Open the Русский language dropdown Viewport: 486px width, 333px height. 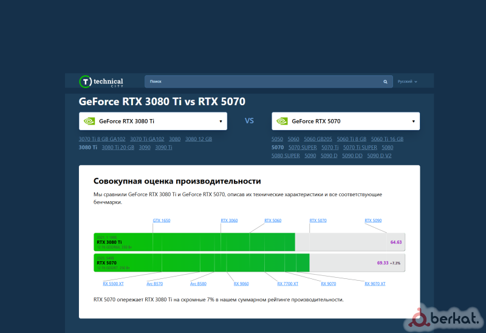407,81
